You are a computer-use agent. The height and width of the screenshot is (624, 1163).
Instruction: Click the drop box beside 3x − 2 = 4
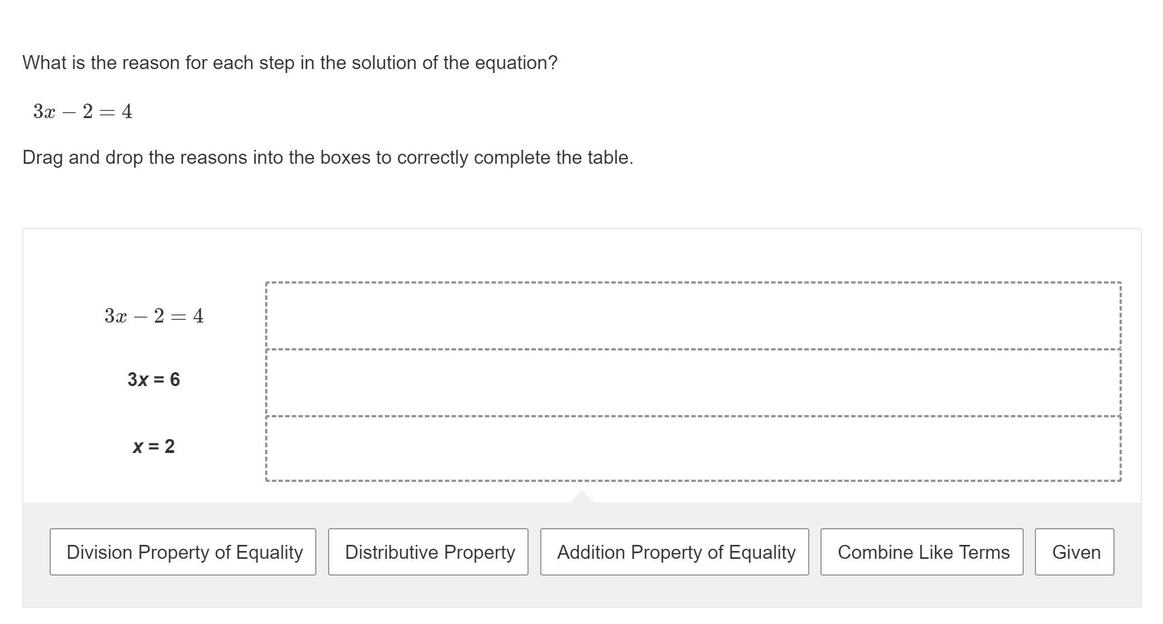coord(693,316)
